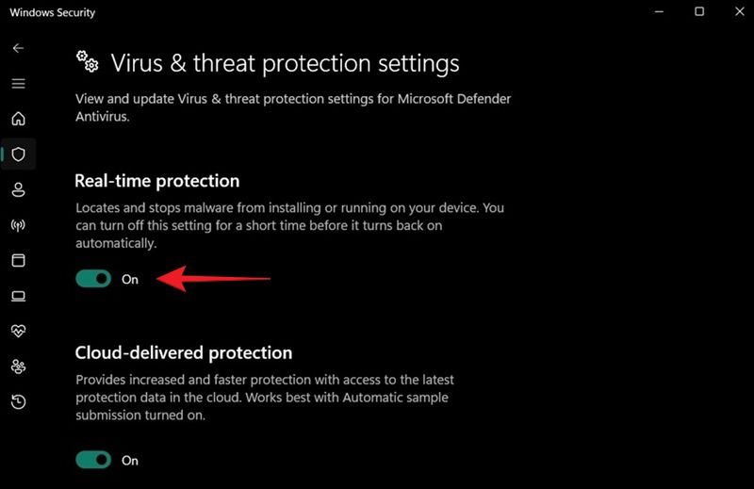Image resolution: width=754 pixels, height=489 pixels.
Task: Open Device performance & health heart icon
Action: point(18,331)
